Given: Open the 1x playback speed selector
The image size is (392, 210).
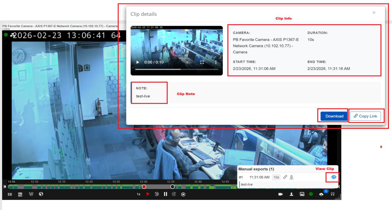Looking at the screenshot, I should (139, 194).
